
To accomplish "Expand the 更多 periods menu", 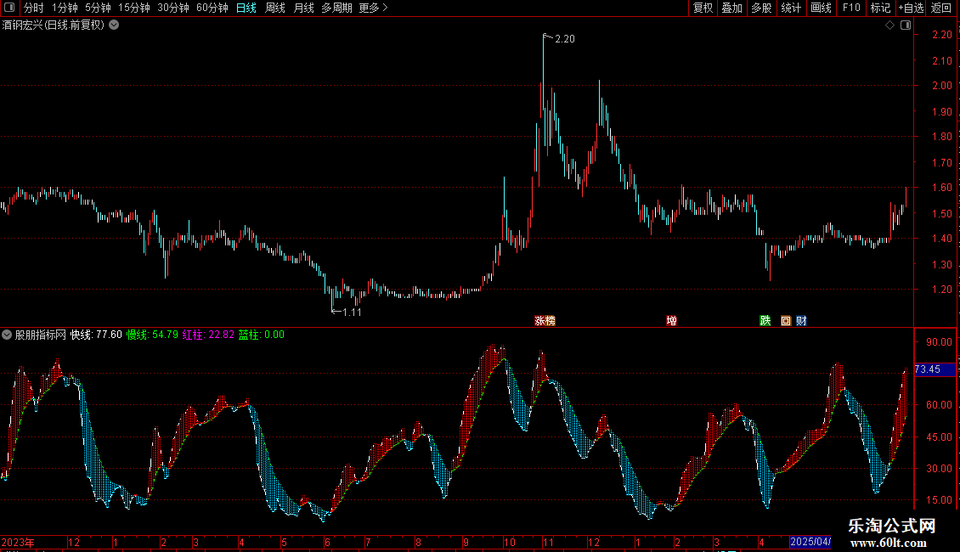I will click(x=373, y=8).
